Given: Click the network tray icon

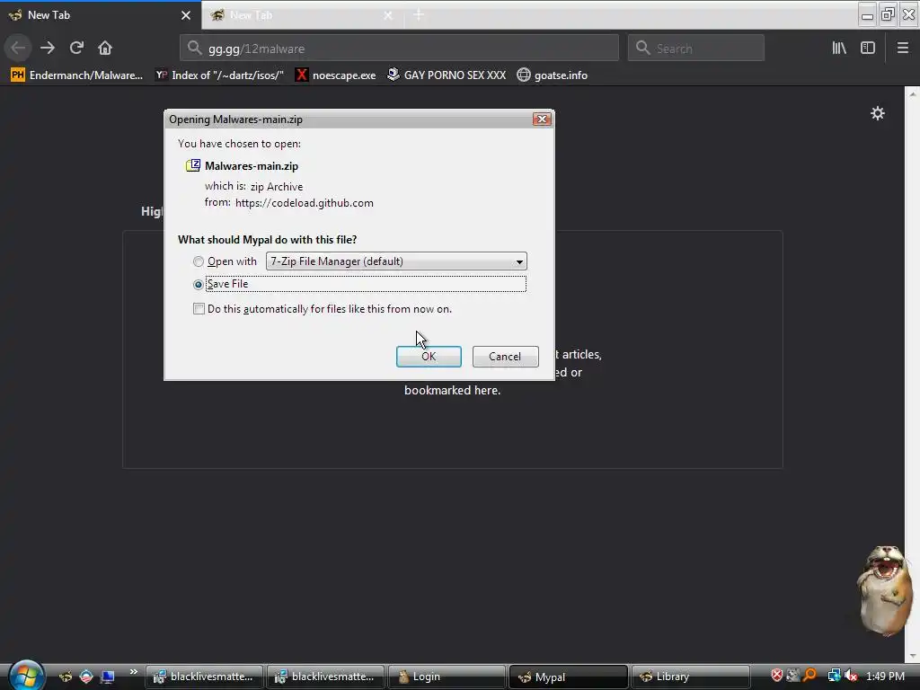Looking at the screenshot, I should click(x=834, y=676).
